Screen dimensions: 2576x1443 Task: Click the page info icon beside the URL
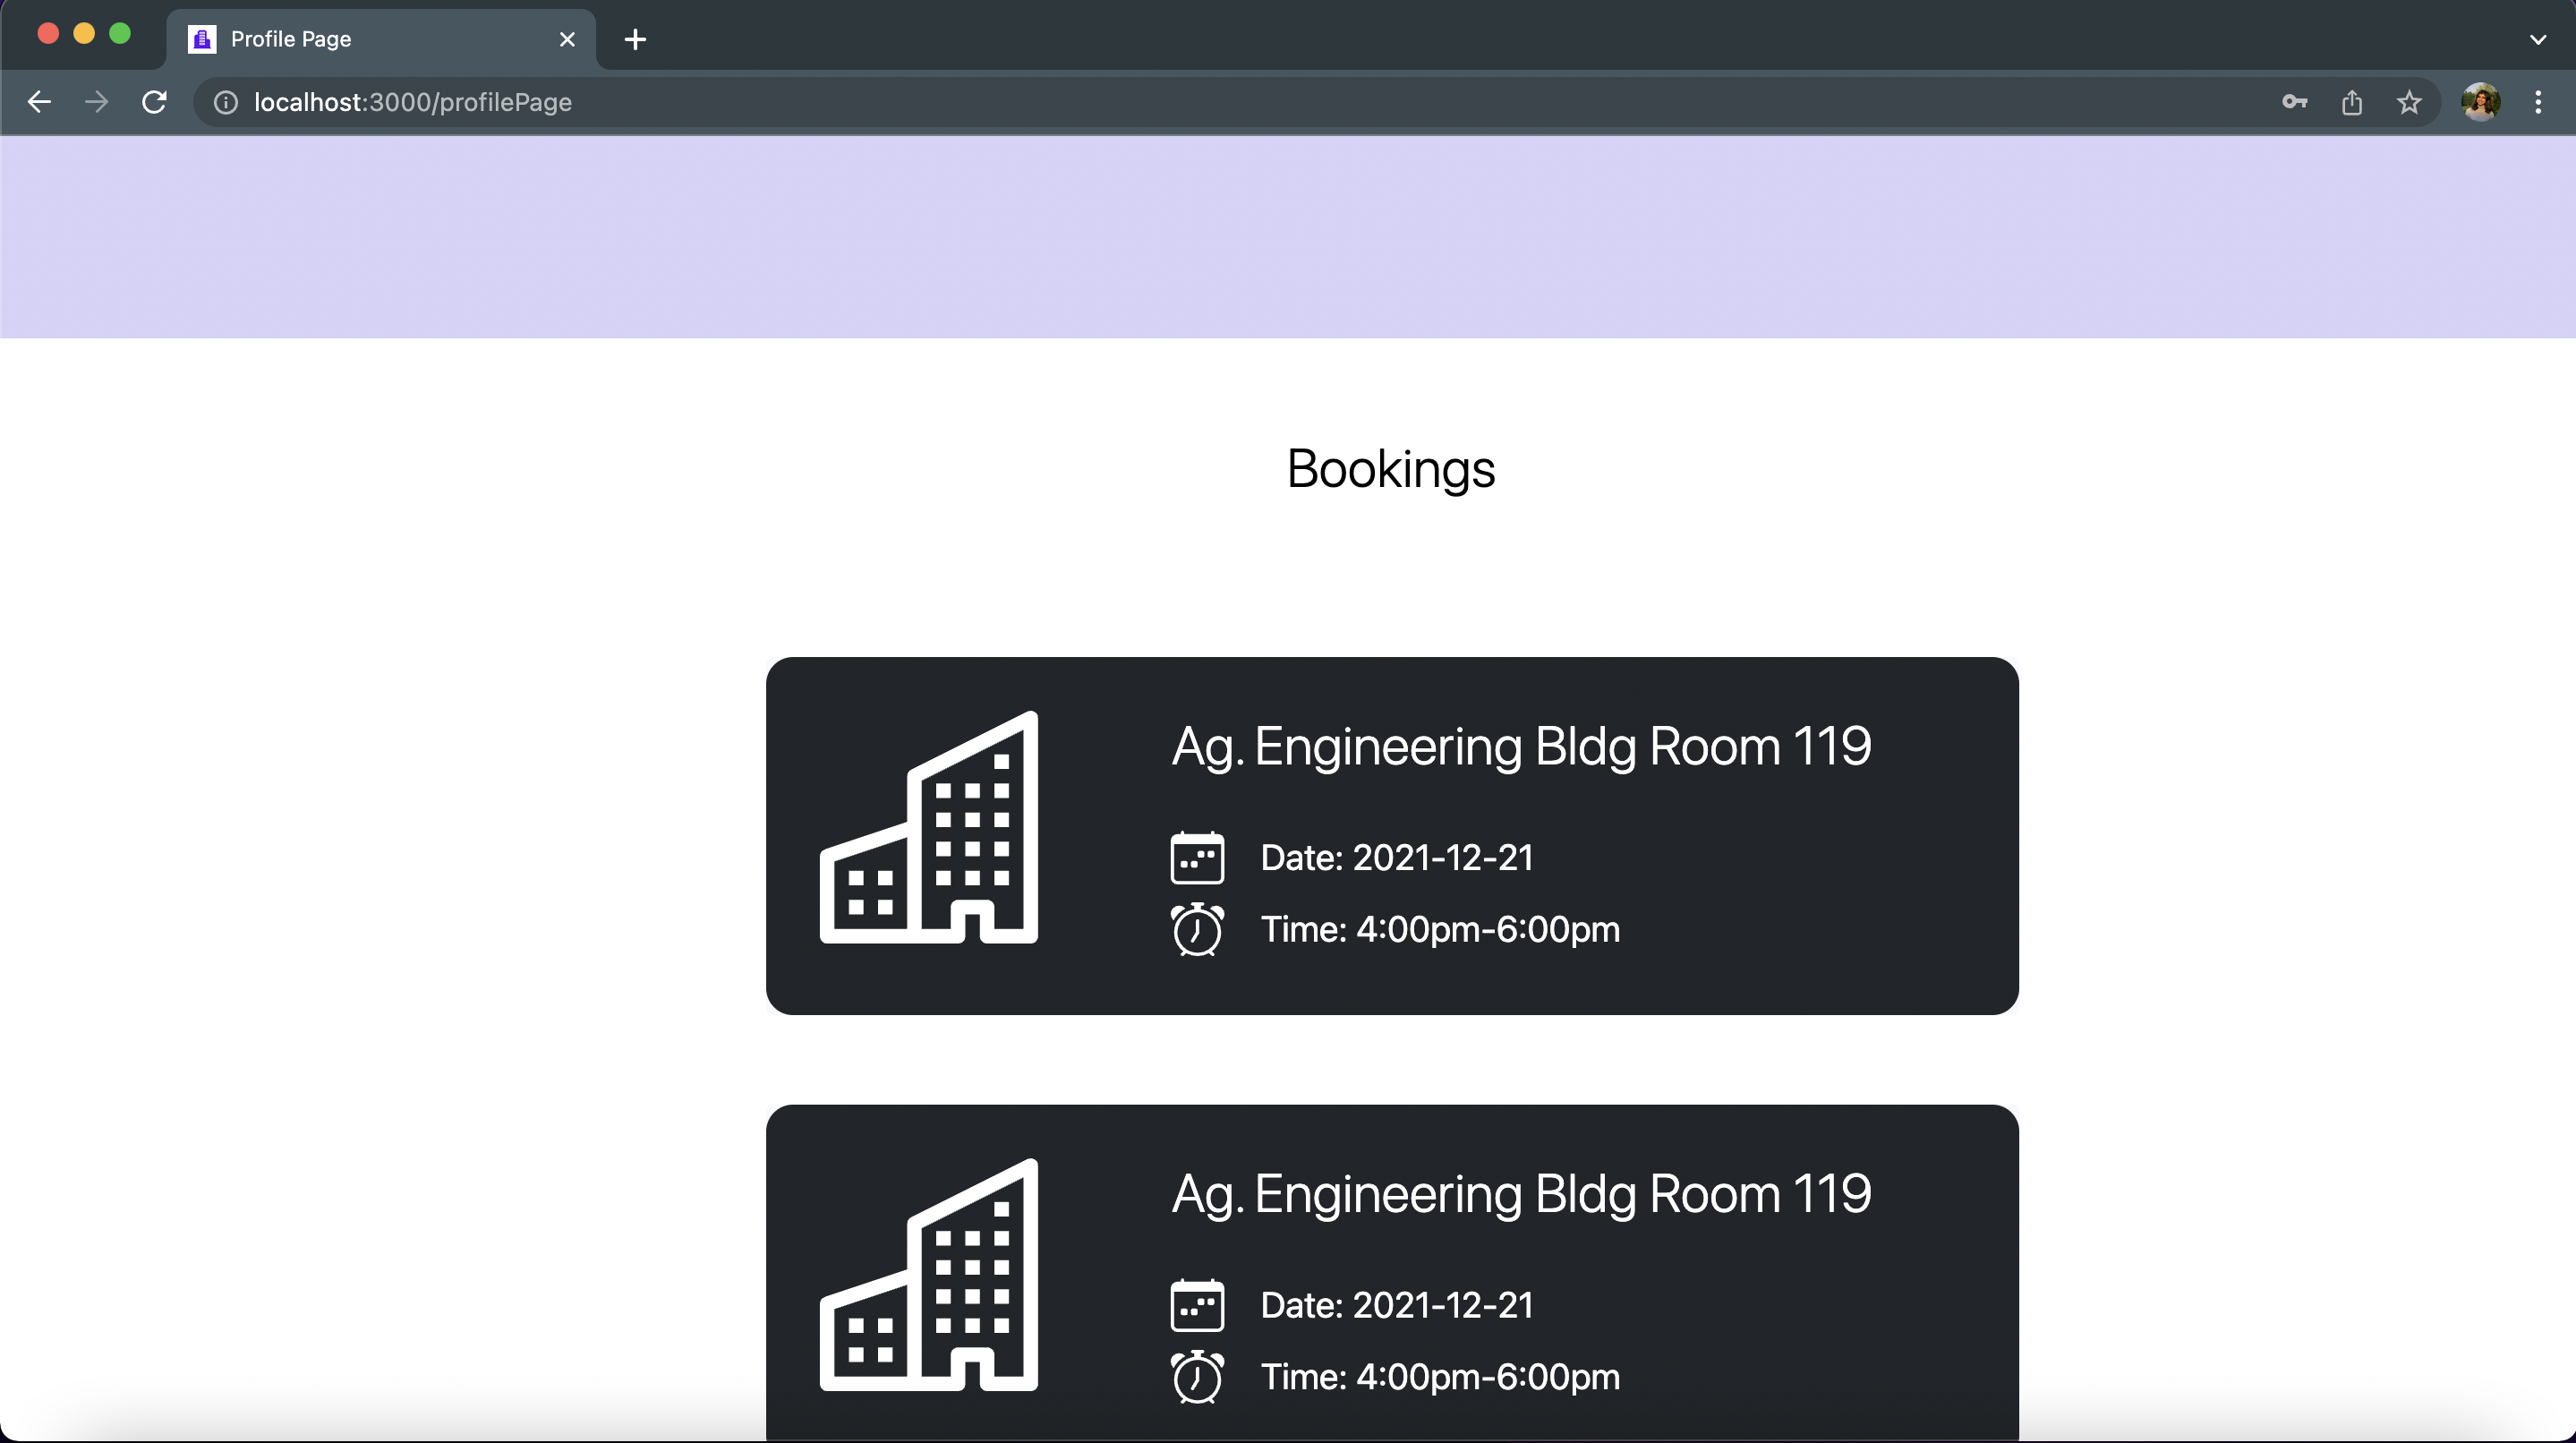224,102
